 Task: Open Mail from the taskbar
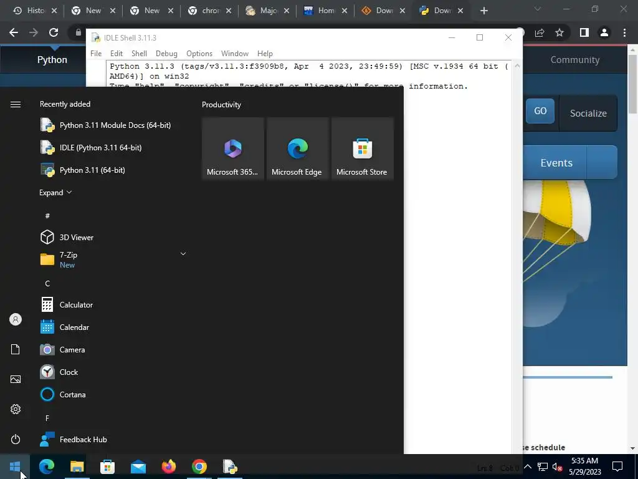point(138,467)
